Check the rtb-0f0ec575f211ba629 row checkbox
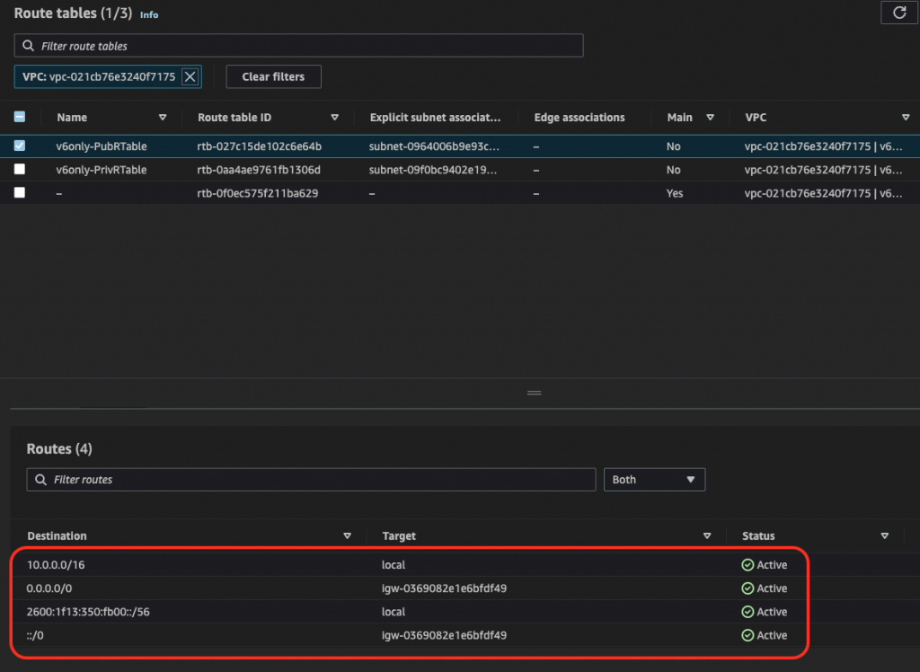Screen dimensions: 920x672 point(20,193)
